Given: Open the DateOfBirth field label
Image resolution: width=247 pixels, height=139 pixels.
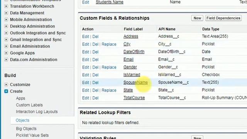Looking at the screenshot, I should pyautogui.click(x=134, y=52).
